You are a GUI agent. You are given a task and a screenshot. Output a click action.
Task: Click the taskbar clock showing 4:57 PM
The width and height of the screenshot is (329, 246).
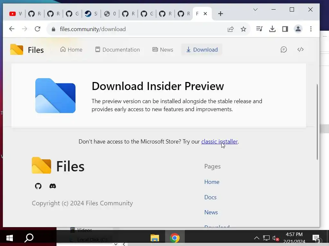[294, 238]
